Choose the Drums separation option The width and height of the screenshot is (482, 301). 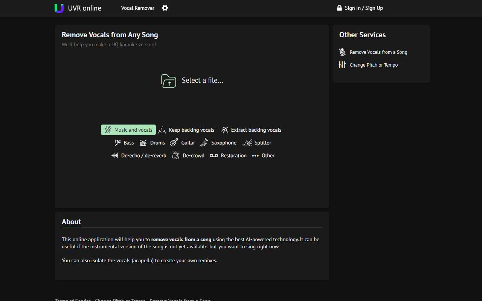152,143
